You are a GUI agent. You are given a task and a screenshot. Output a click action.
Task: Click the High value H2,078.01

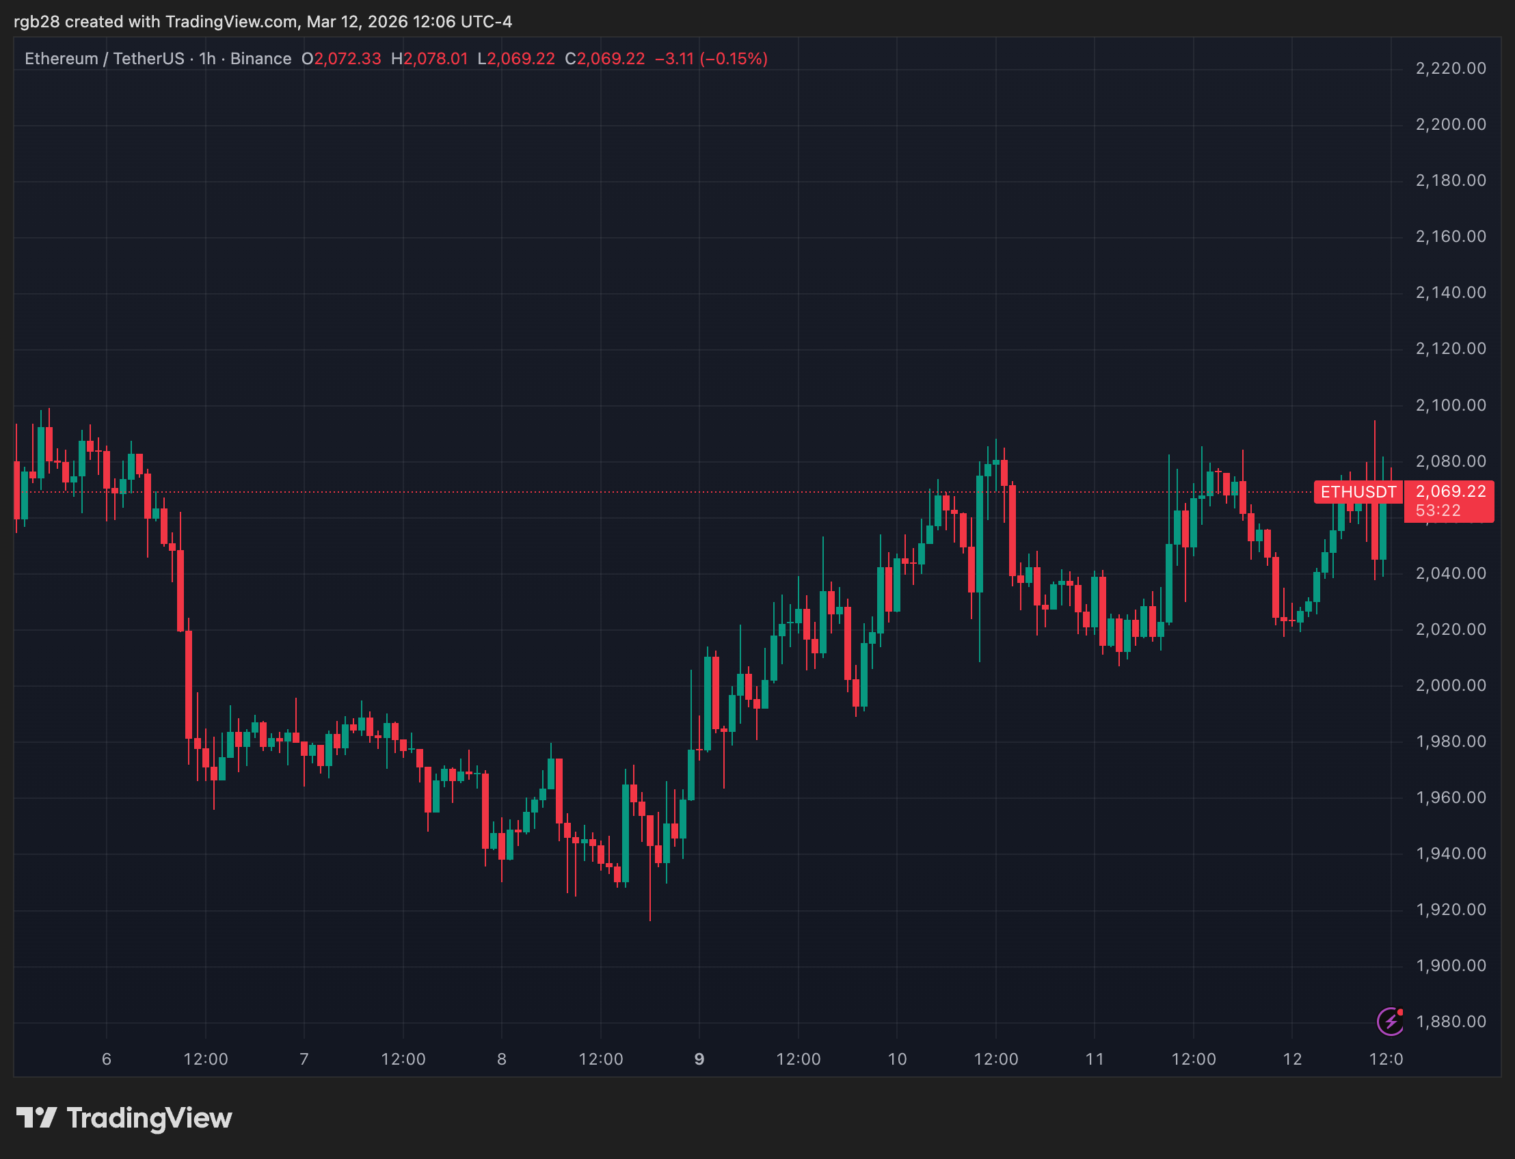pos(429,59)
